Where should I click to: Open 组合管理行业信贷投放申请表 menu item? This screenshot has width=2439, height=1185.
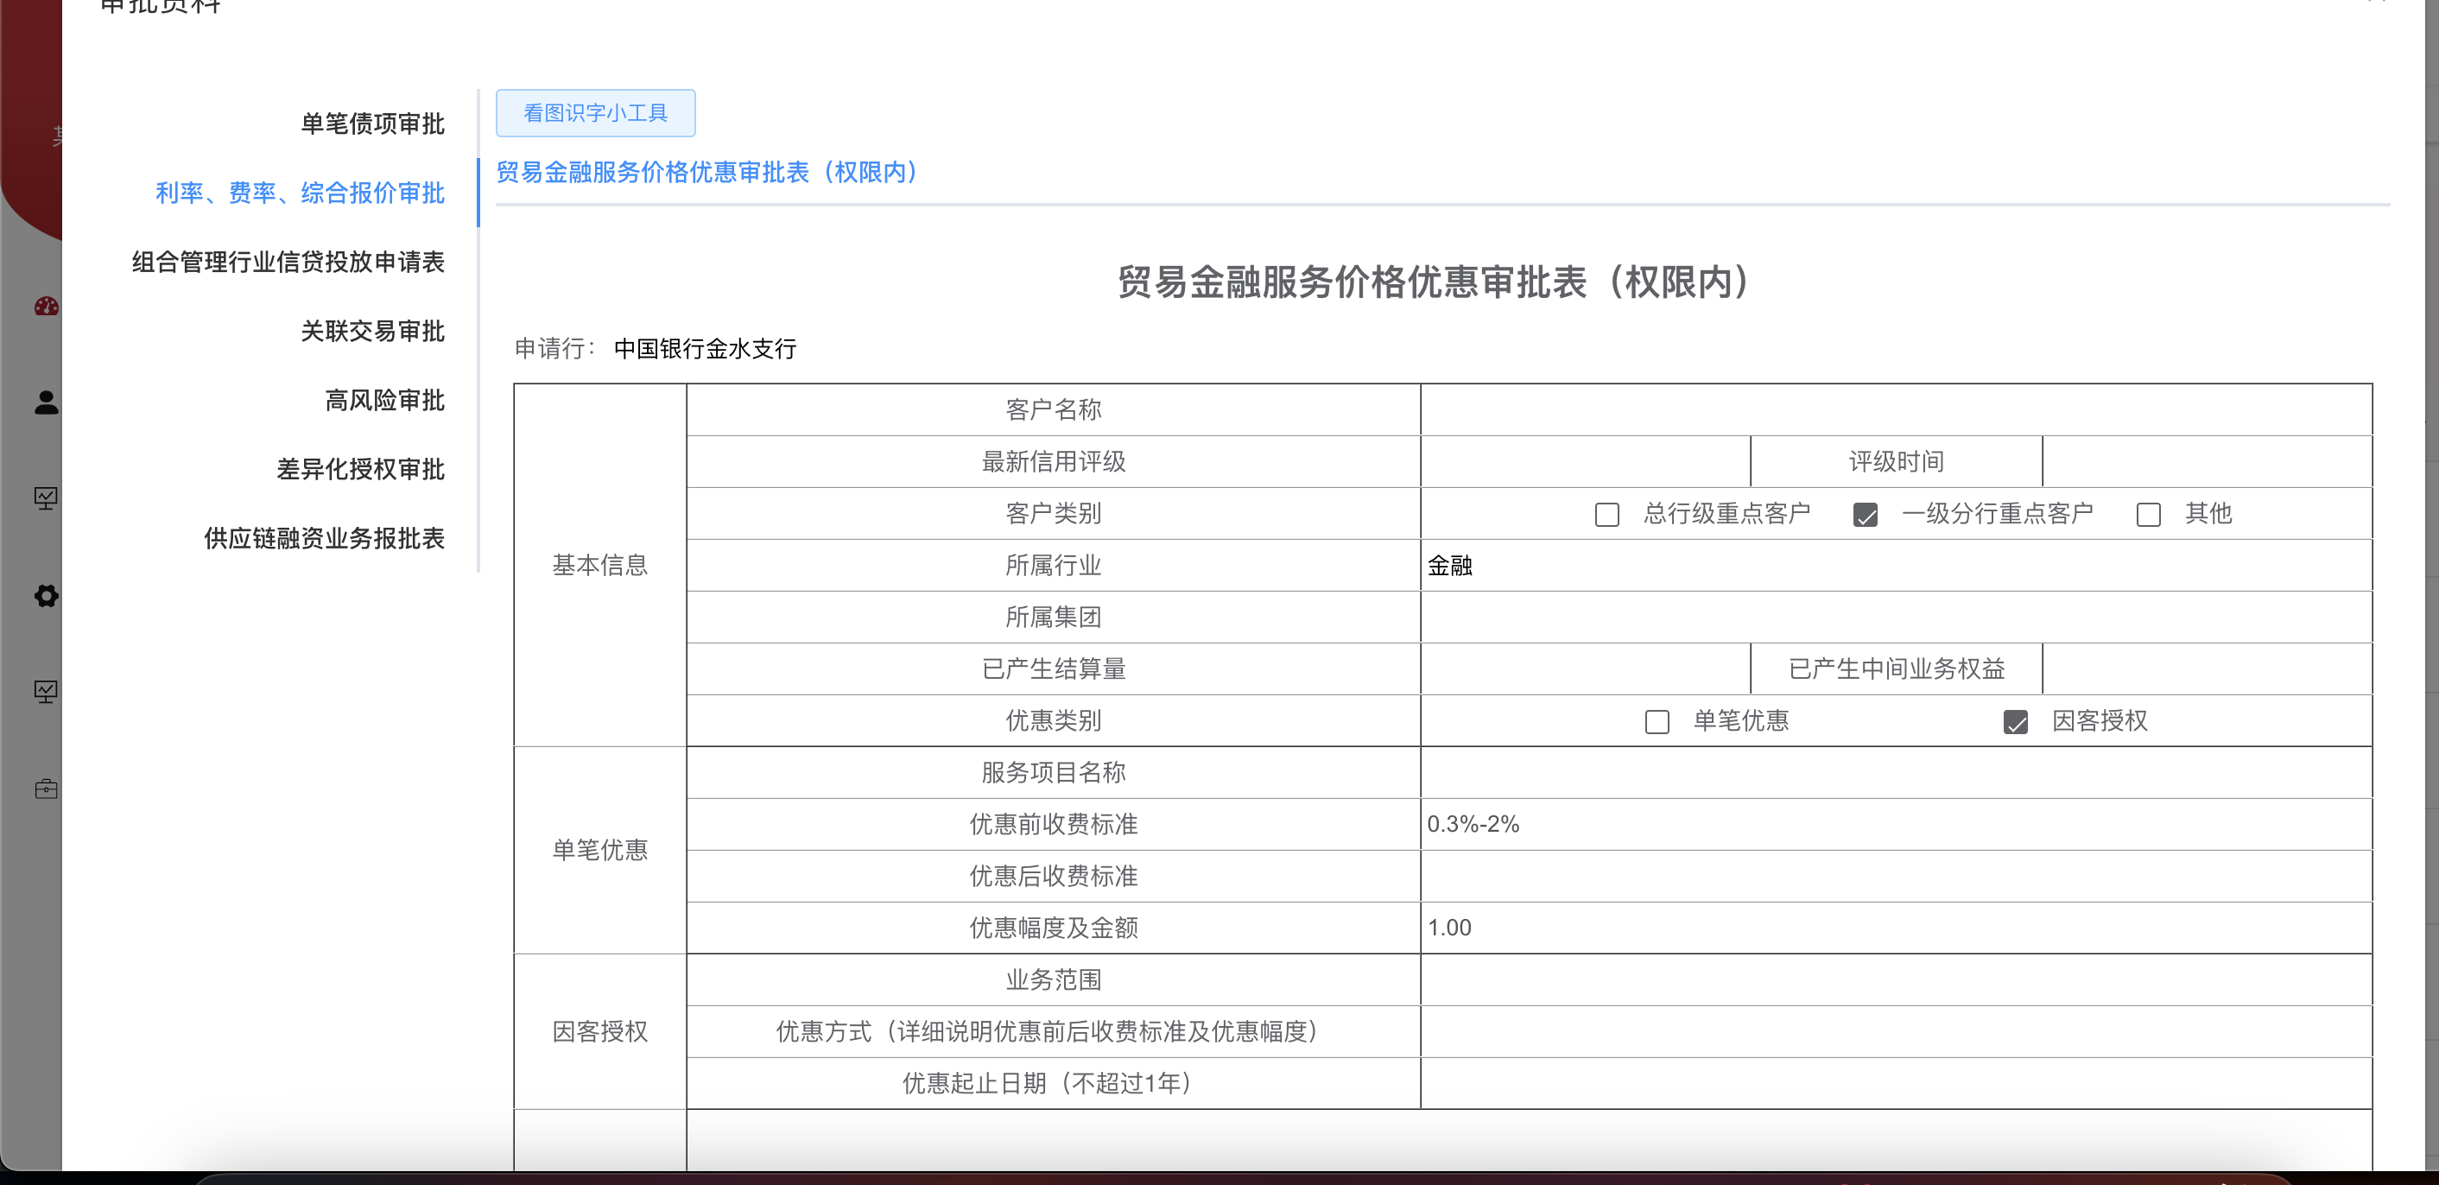tap(288, 263)
